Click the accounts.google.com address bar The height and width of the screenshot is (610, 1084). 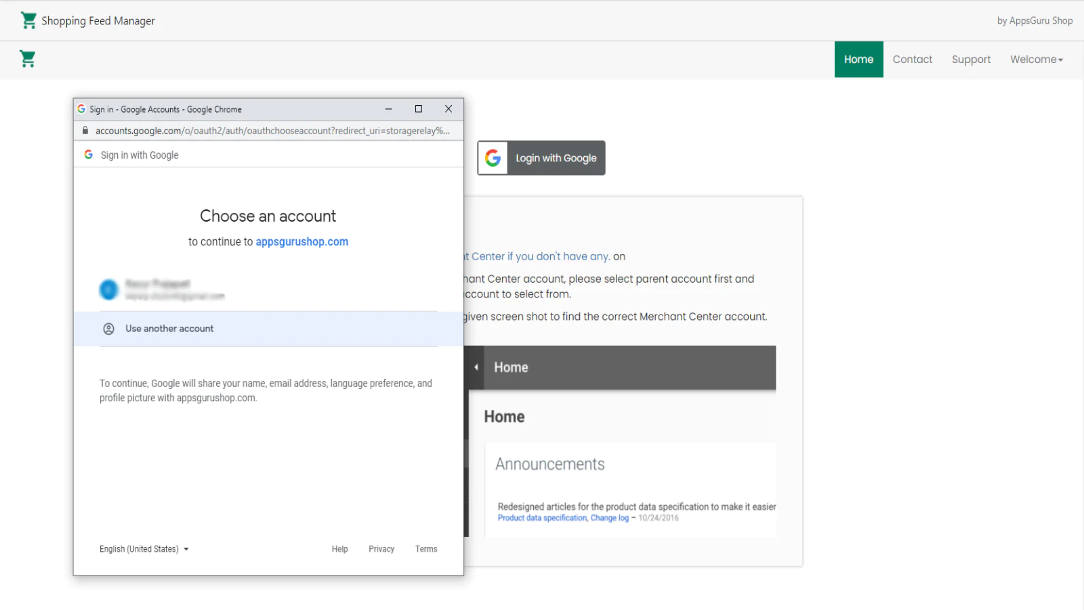(x=271, y=131)
